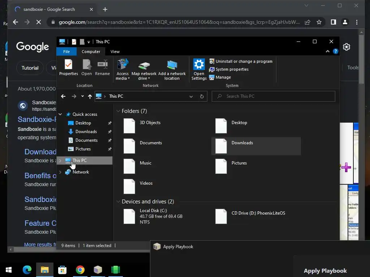
Task: Click the Chrome icon on the taskbar
Action: coord(80,270)
